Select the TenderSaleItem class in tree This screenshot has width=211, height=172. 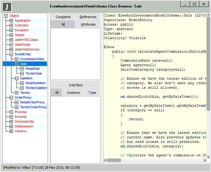[36, 88]
